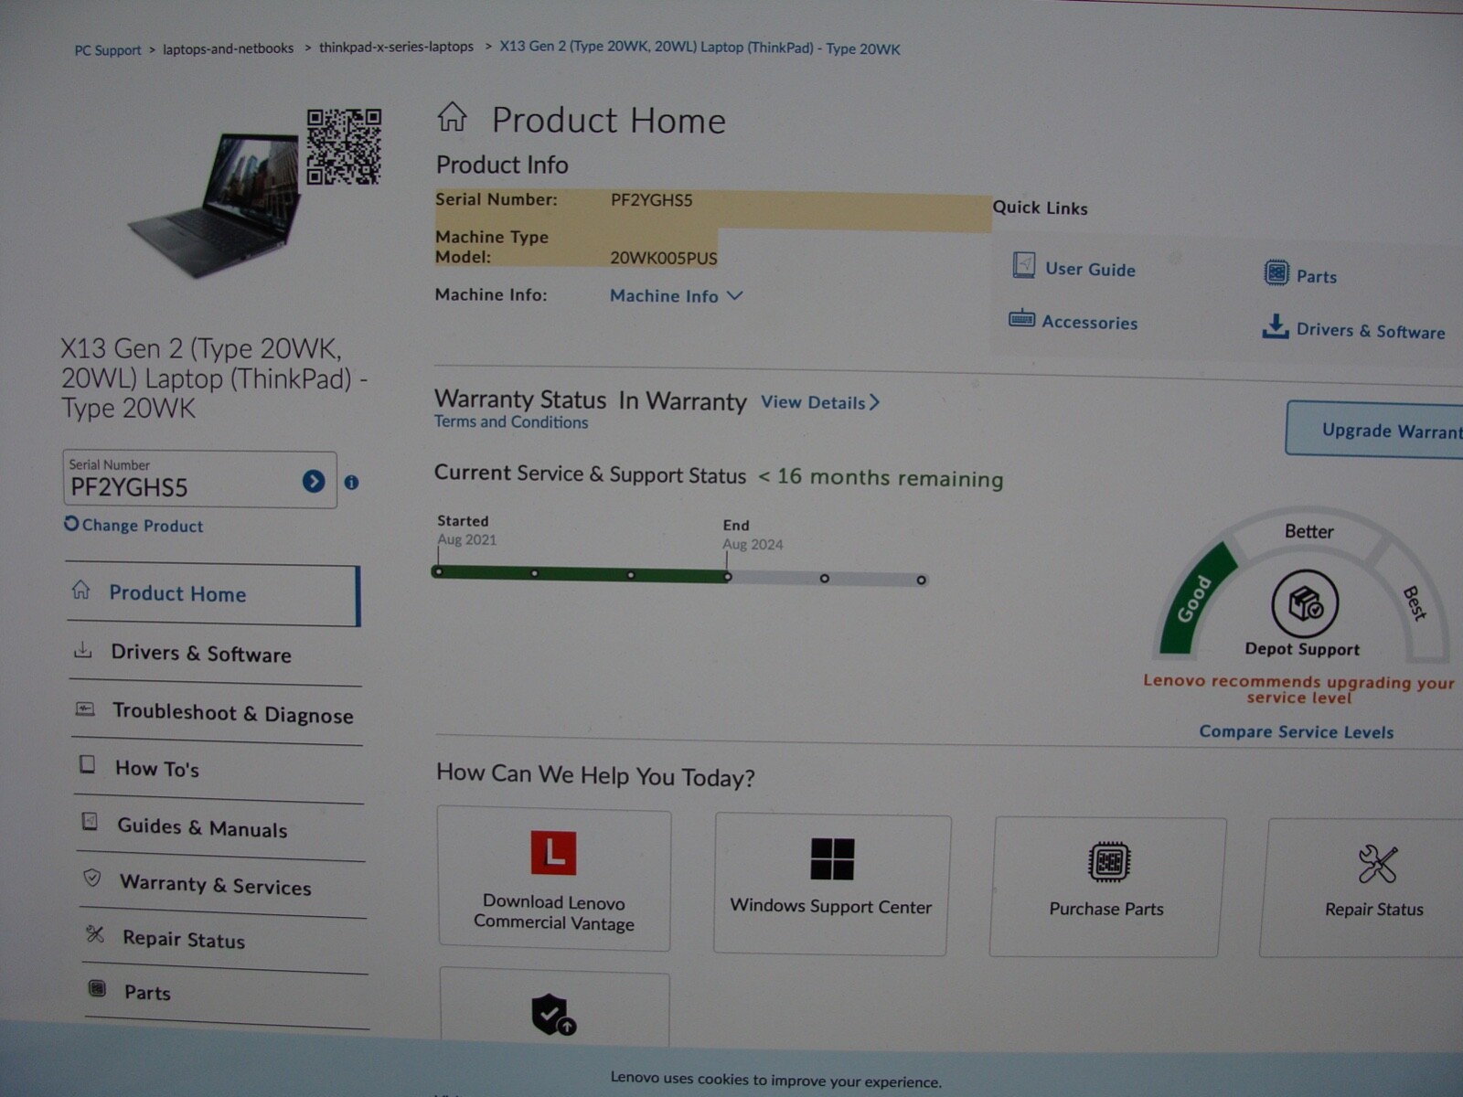Select Troubleshoot & Diagnose in sidebar
Screen dimensions: 1463x1097
click(218, 714)
